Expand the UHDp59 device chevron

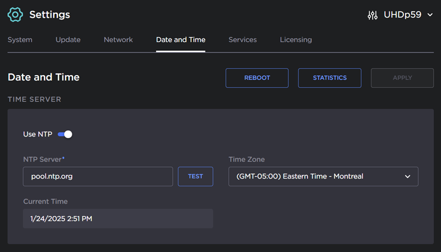[x=431, y=15]
